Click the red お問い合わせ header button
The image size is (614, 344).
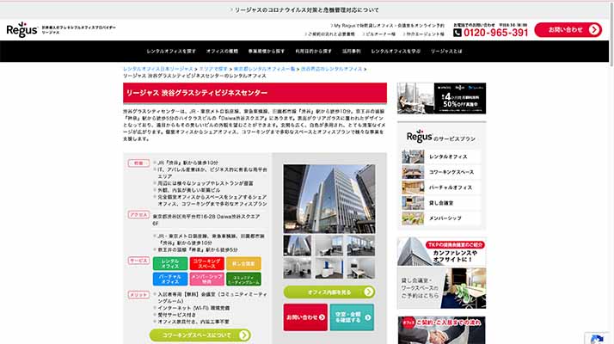[x=568, y=29]
